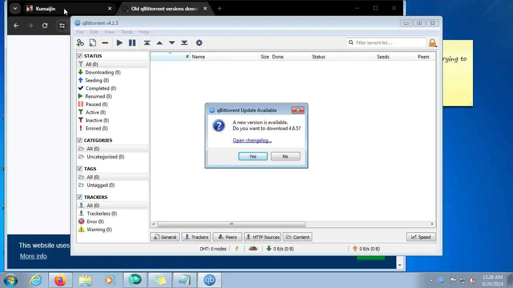Switch to Old qBittorrent versions browser tab
The height and width of the screenshot is (288, 513).
click(165, 8)
